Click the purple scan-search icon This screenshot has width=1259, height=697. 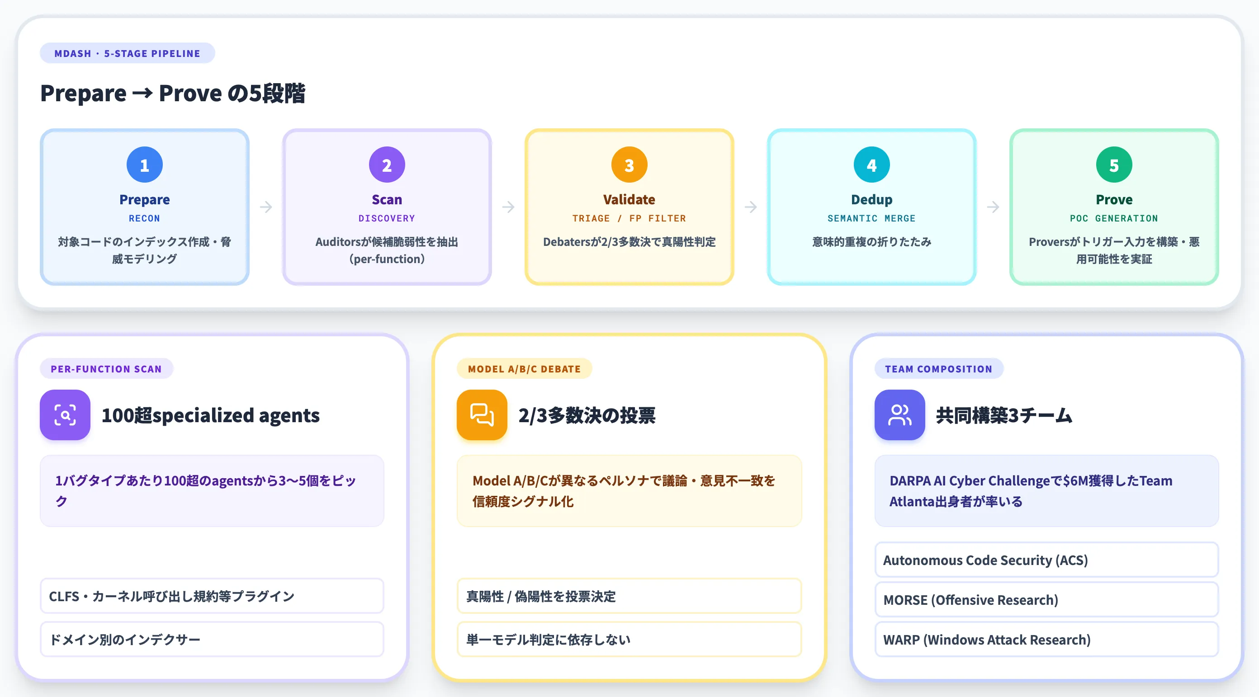(x=65, y=414)
